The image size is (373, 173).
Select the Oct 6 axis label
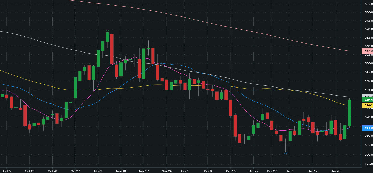pos(6,171)
